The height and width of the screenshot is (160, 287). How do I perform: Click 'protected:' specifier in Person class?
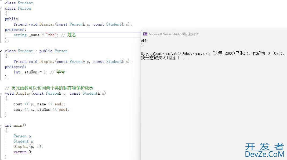16,30
